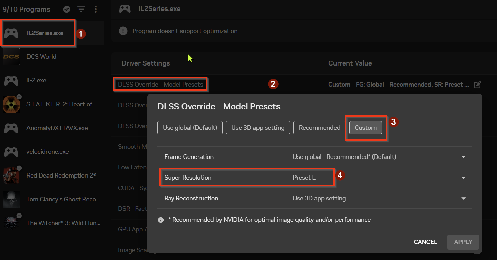Click the 9/10 Programs heading

click(x=26, y=9)
